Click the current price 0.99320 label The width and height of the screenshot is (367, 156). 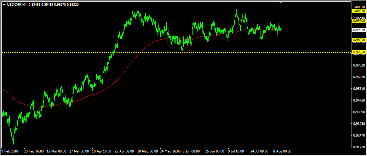[359, 30]
